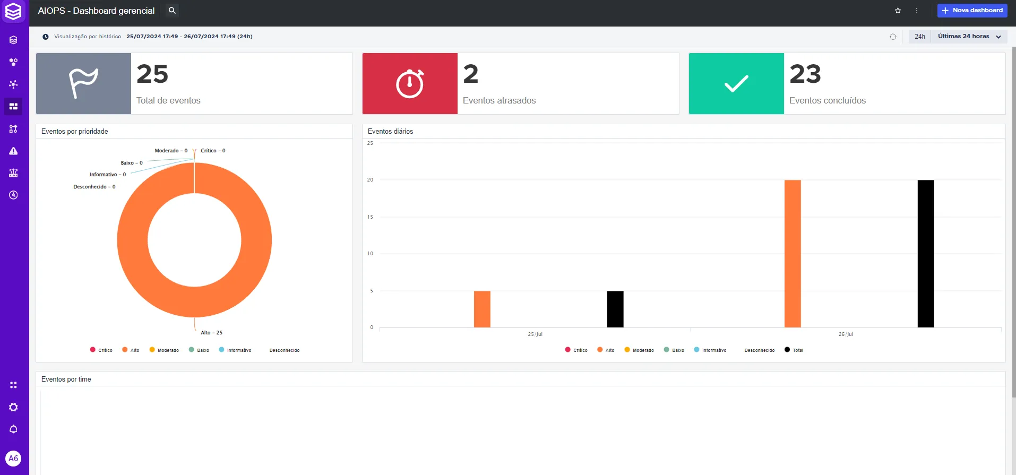Favorite the dashboard with star icon
Viewport: 1016px width, 475px height.
898,11
